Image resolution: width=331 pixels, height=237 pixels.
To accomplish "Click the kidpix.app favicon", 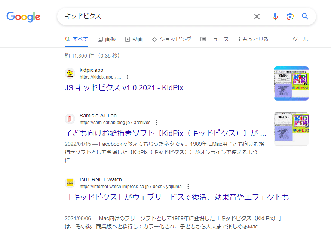I will pos(70,73).
